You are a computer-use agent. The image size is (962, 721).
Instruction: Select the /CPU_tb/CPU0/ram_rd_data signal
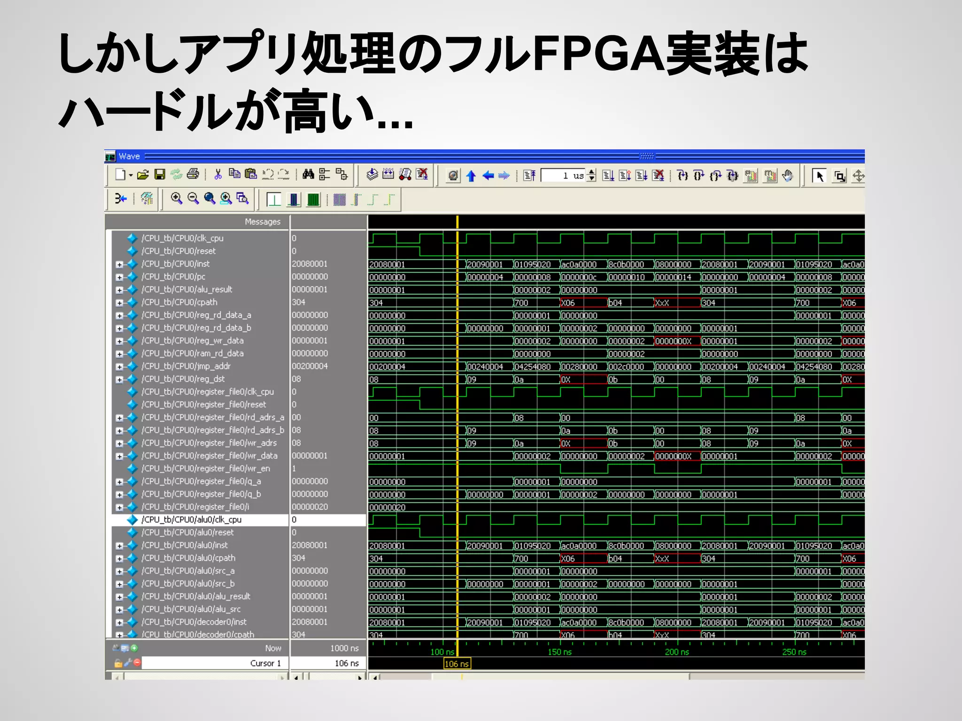pos(193,353)
